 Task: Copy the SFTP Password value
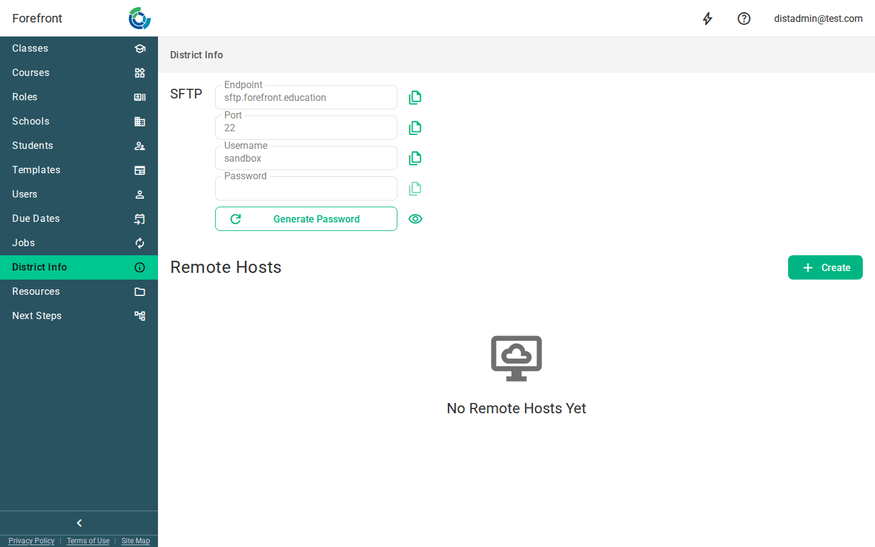click(415, 188)
